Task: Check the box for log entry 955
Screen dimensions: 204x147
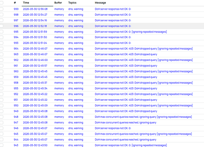Action: pos(1,89)
